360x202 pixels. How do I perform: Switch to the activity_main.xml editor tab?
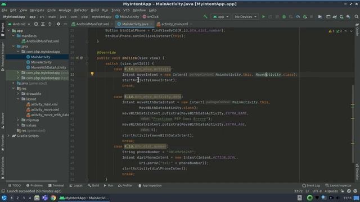pyautogui.click(x=174, y=24)
